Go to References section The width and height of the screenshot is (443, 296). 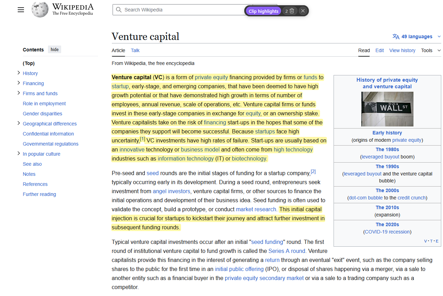[35, 184]
